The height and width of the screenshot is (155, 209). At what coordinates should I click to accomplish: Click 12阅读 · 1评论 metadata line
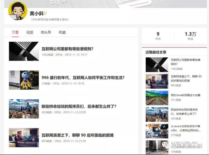[63, 83]
